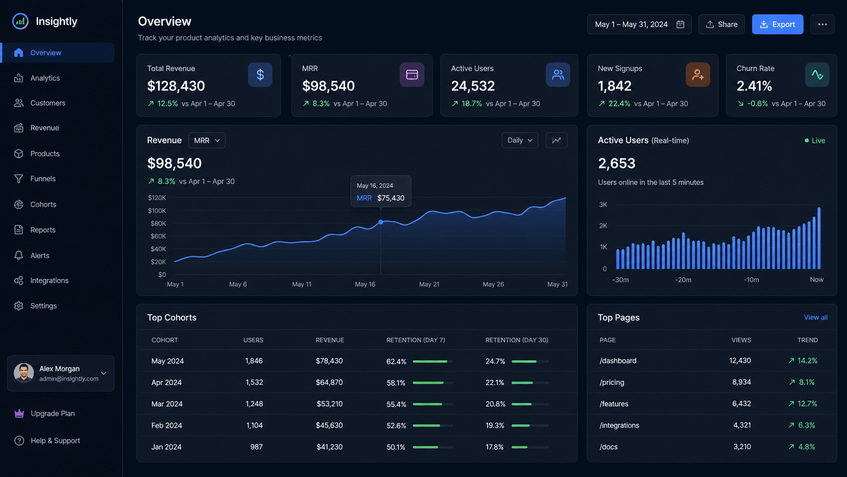This screenshot has width=847, height=477.
Task: Click the TREND column header
Action: coord(807,340)
